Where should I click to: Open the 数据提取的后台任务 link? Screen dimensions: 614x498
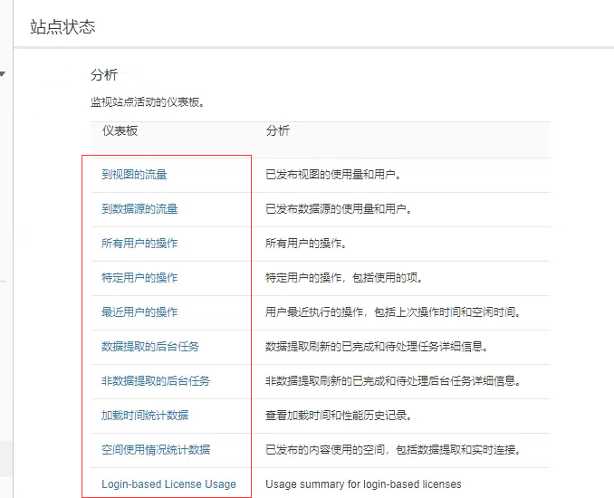150,347
